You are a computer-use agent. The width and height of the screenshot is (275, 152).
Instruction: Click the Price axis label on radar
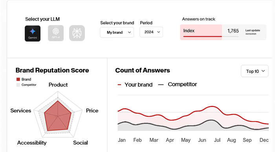(92, 110)
